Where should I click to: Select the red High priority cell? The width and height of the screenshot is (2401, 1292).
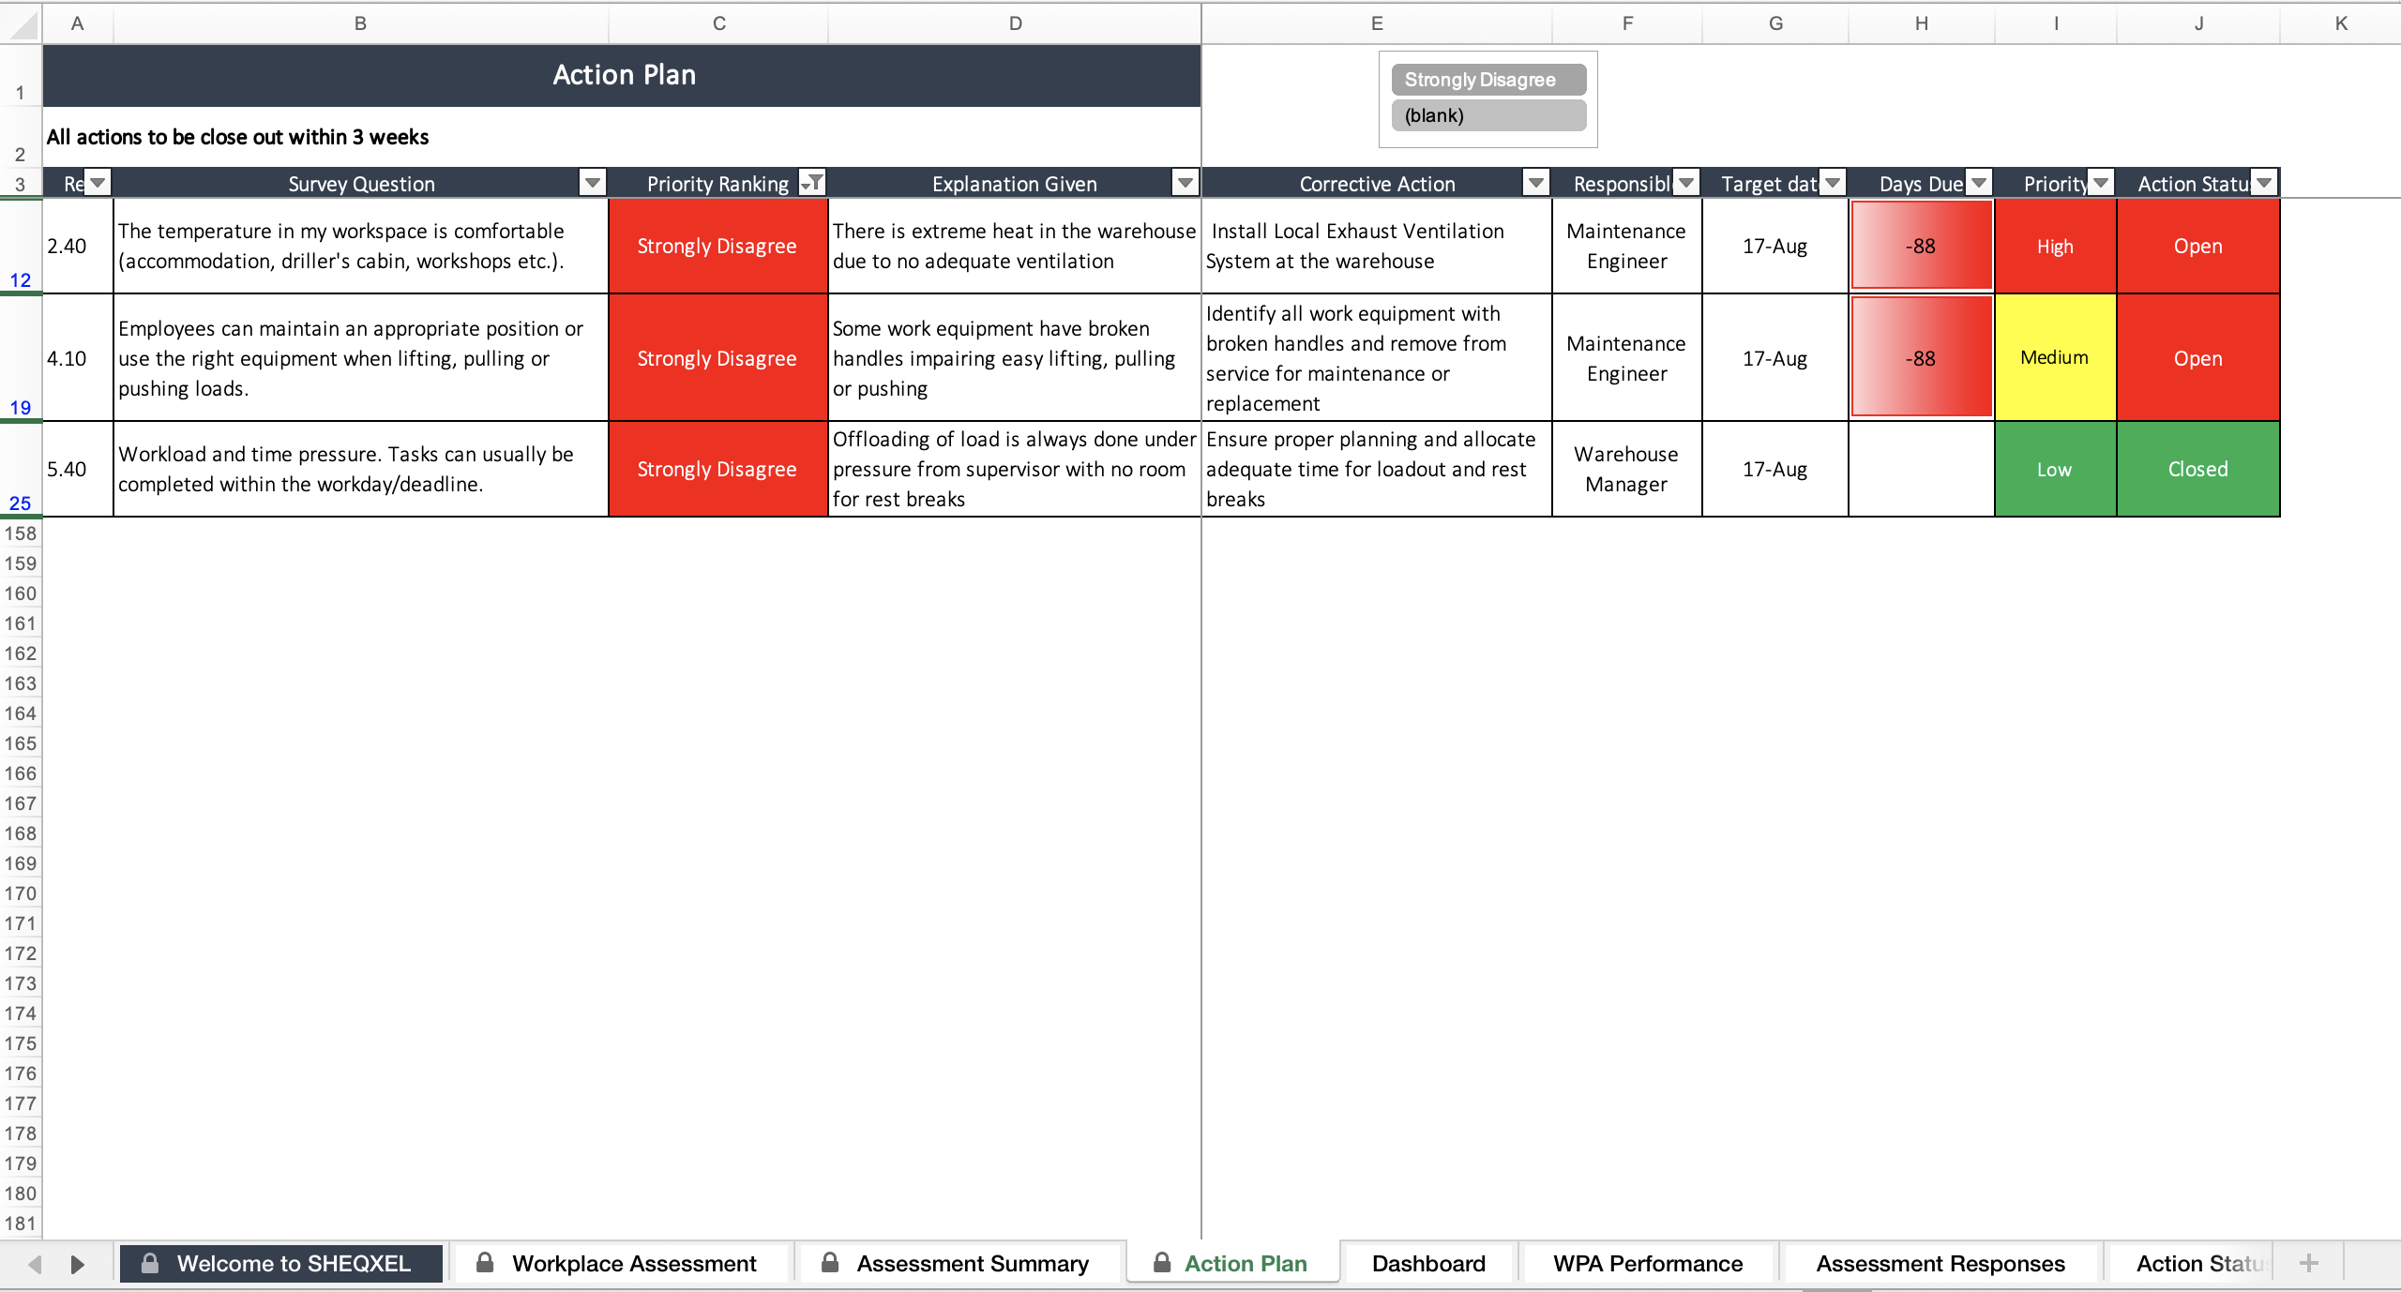click(x=2055, y=247)
